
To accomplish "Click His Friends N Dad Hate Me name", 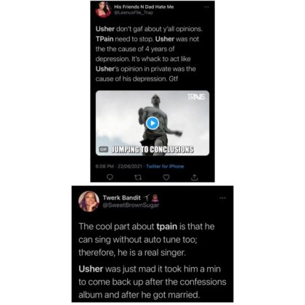I will coord(144,7).
